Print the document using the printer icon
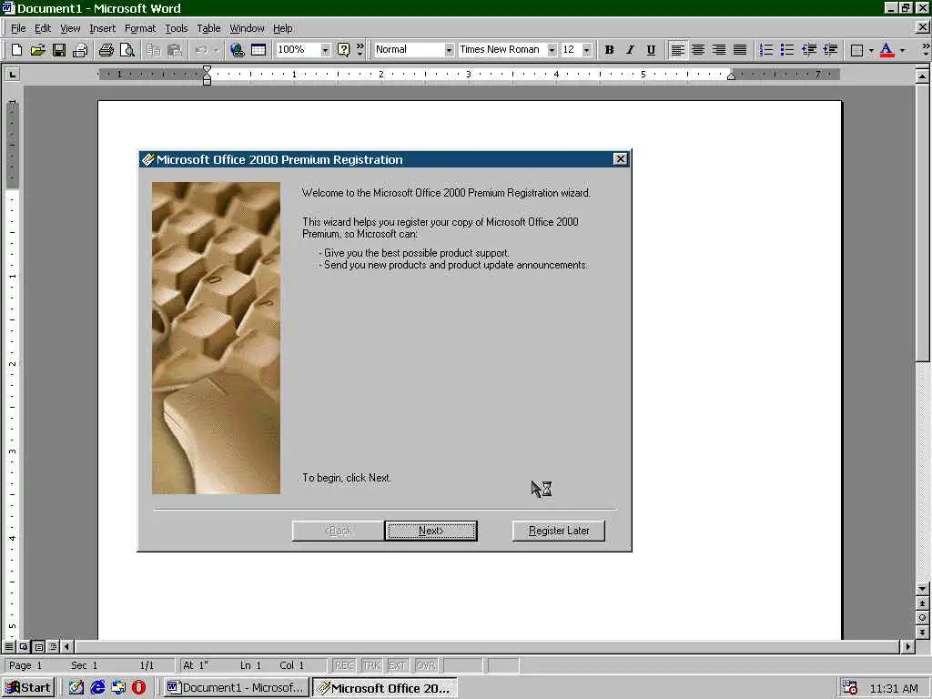Image resolution: width=932 pixels, height=699 pixels. coord(106,50)
